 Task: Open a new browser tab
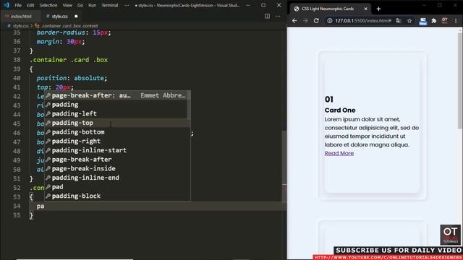pos(378,9)
